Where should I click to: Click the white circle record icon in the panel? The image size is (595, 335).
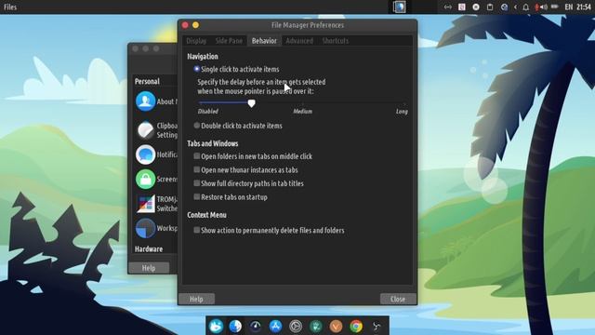click(x=476, y=7)
